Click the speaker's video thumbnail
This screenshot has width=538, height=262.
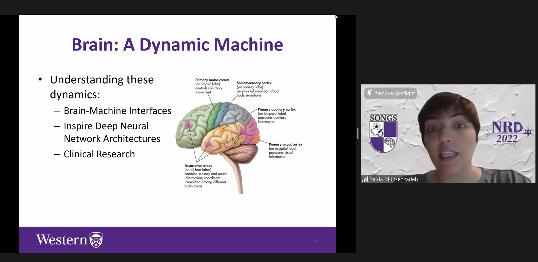click(448, 134)
